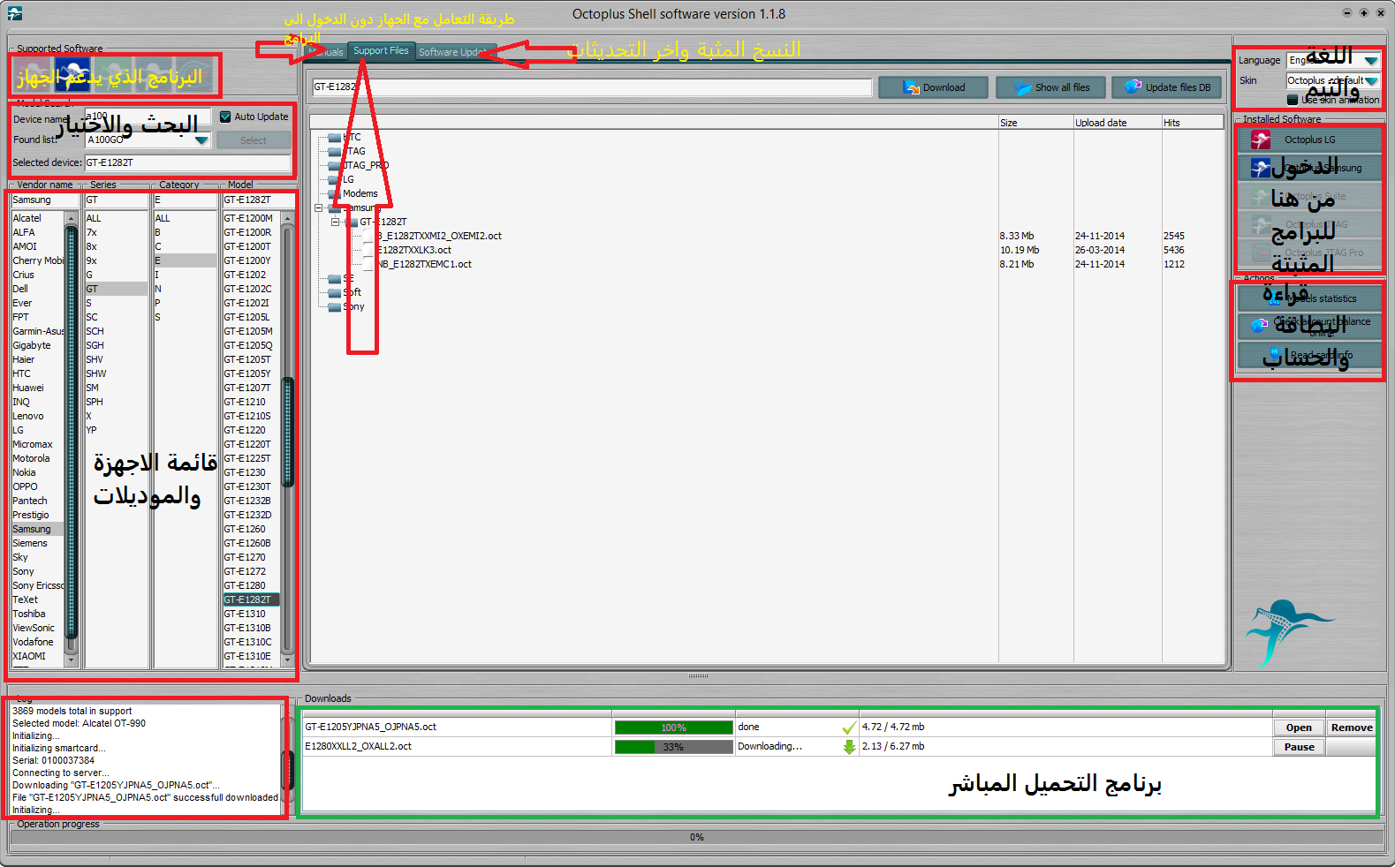Click the Operation progress bar at 0%
Image resolution: width=1395 pixels, height=867 pixels.
tap(697, 837)
